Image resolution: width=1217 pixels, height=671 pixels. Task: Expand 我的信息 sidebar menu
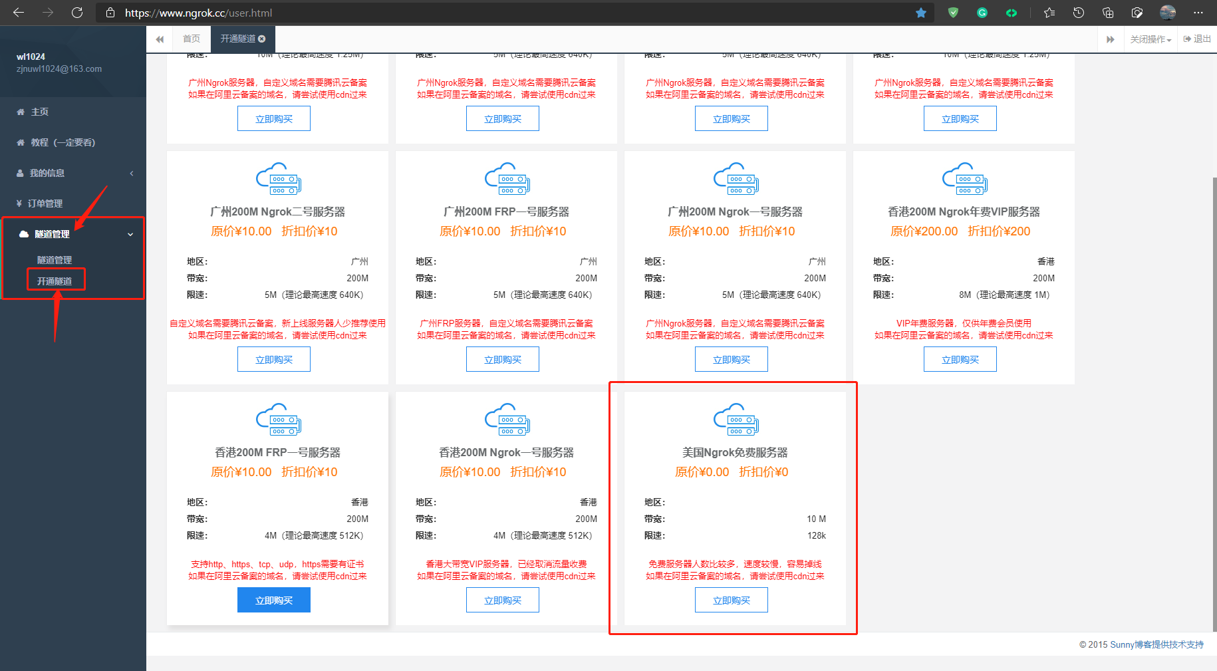point(73,173)
